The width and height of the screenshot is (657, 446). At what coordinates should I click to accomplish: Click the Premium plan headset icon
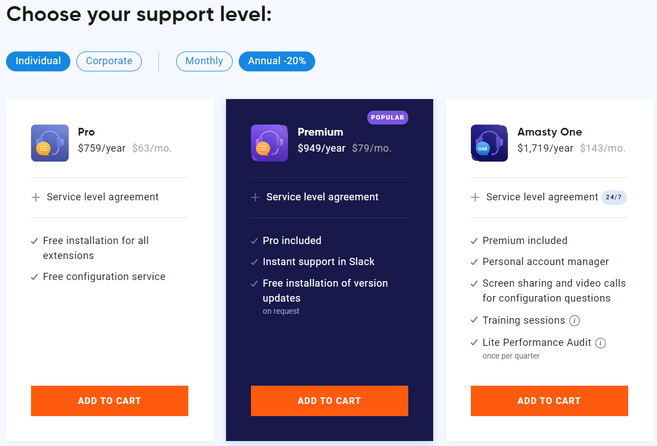point(269,143)
